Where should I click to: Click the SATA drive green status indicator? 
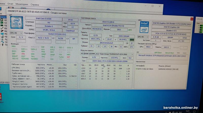coord(137,69)
